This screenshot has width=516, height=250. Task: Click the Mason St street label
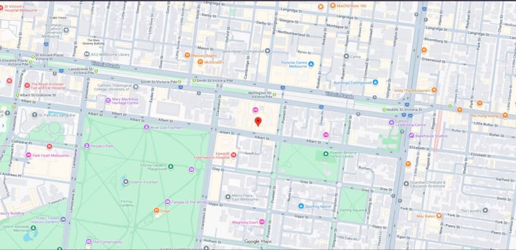(x=205, y=48)
